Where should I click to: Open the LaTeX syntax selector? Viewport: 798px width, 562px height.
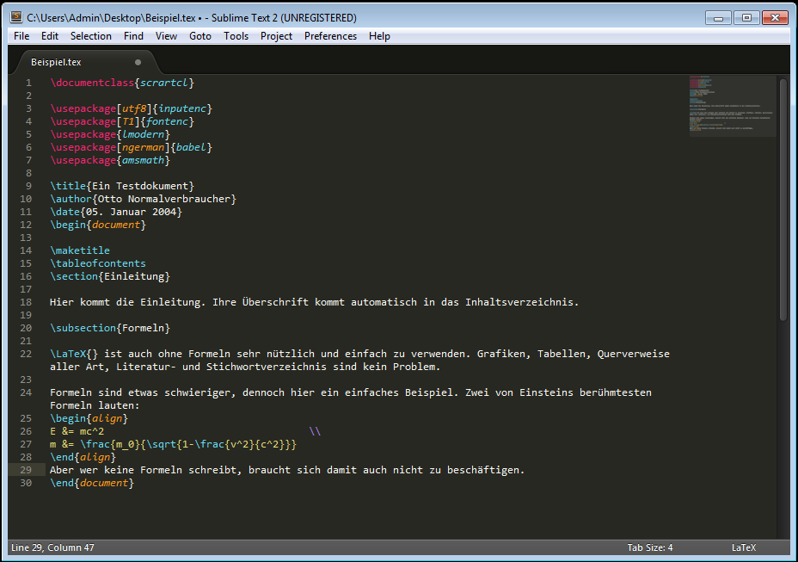point(744,547)
